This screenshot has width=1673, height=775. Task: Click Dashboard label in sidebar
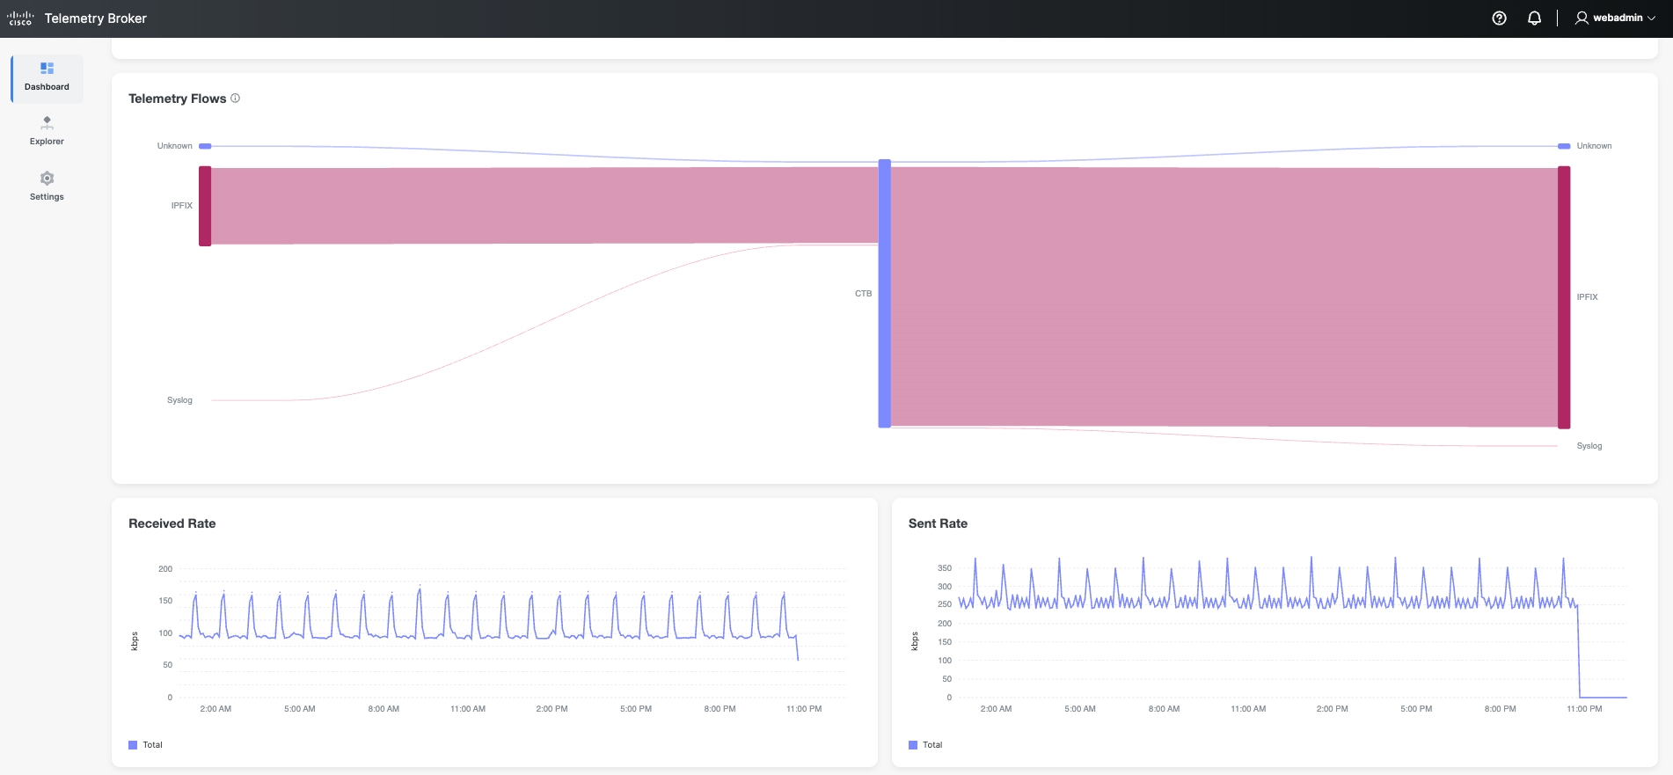[47, 87]
